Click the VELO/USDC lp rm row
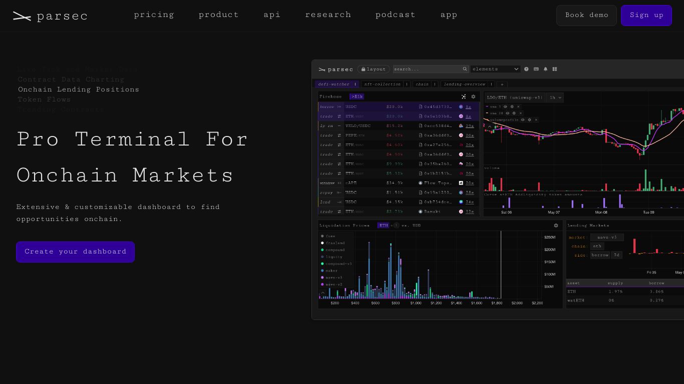The image size is (684, 384). (x=399, y=125)
